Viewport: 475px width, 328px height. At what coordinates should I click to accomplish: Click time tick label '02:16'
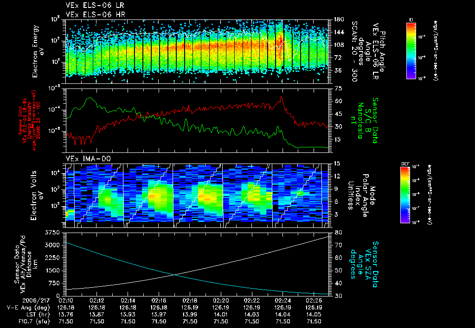tap(159, 301)
